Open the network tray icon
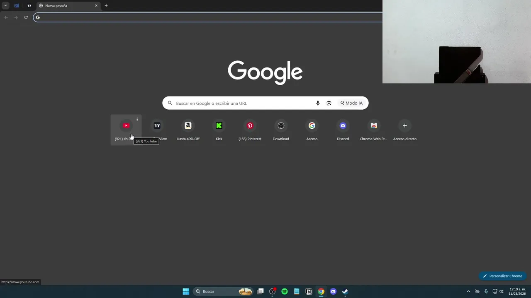531x298 pixels. (494, 291)
